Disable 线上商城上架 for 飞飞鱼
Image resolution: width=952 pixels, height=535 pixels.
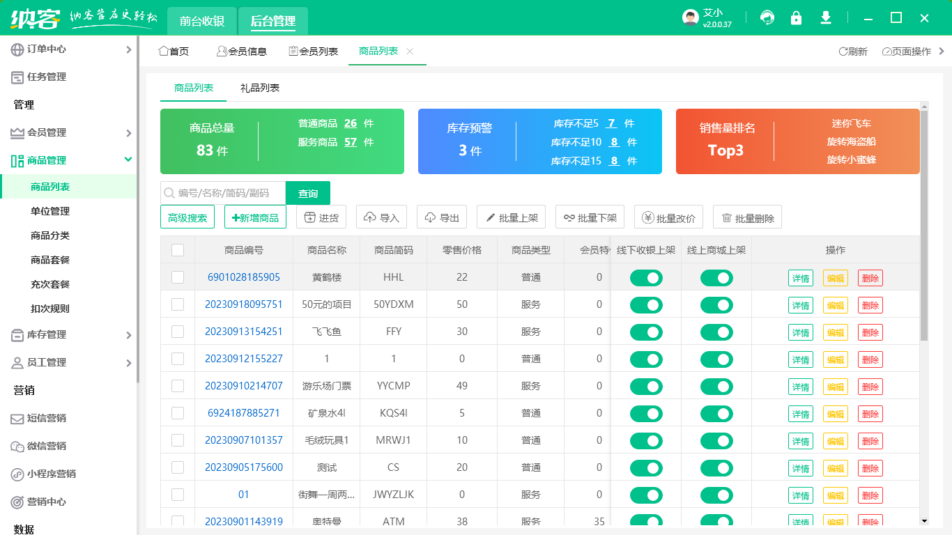coord(716,332)
